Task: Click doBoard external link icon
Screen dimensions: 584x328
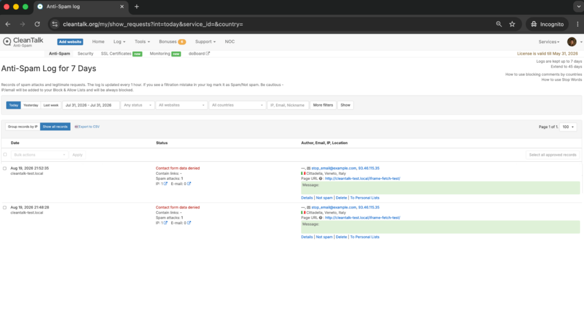Action: pyautogui.click(x=208, y=54)
